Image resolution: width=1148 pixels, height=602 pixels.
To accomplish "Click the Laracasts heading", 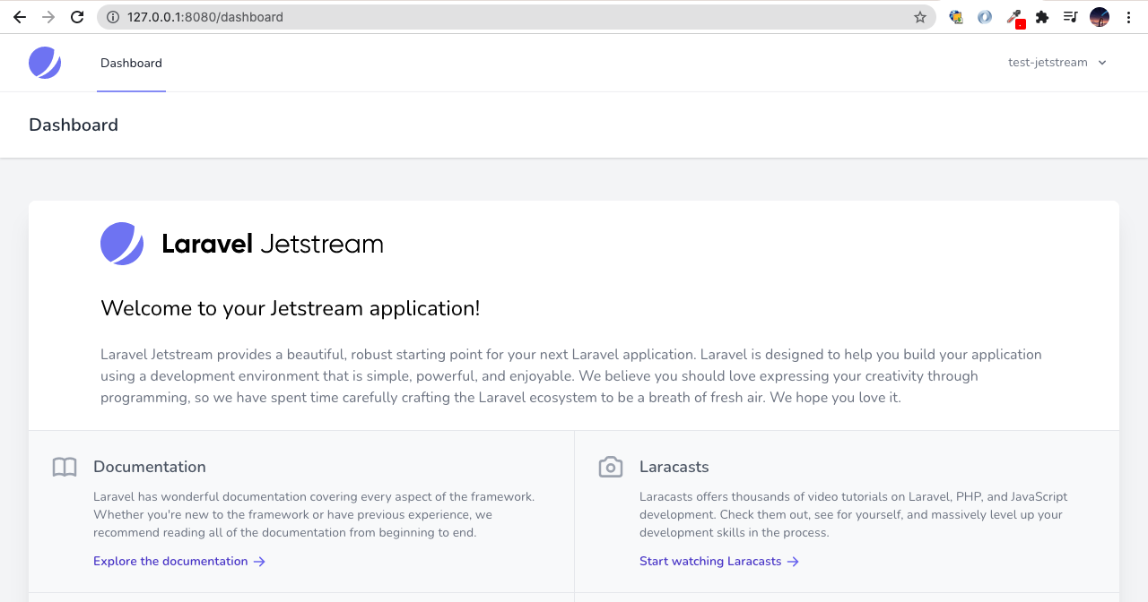I will pos(674,467).
